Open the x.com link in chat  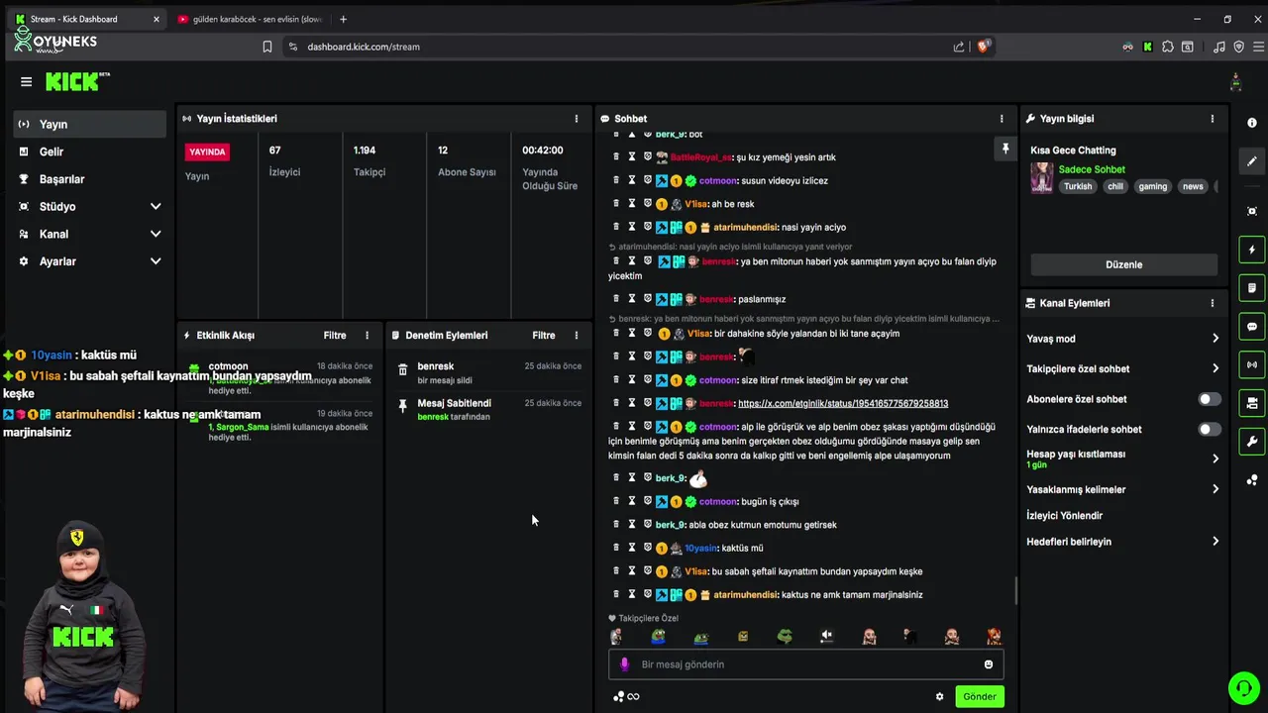843,403
